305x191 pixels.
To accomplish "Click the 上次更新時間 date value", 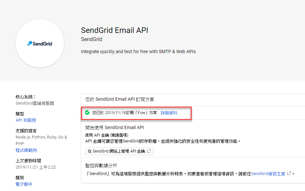I will point(36,167).
